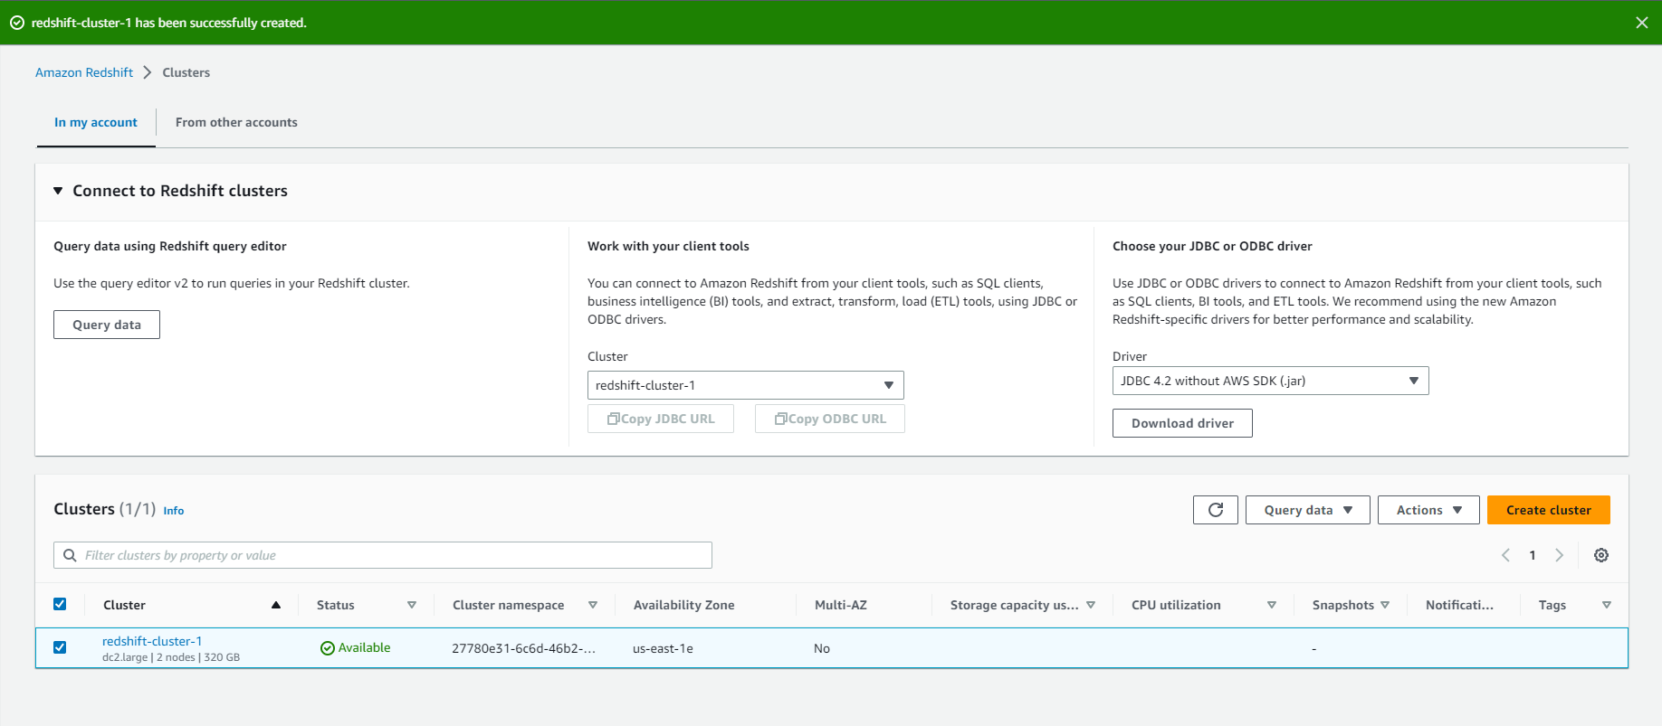This screenshot has width=1662, height=726.
Task: Click the Availability Zone column header
Action: (x=683, y=605)
